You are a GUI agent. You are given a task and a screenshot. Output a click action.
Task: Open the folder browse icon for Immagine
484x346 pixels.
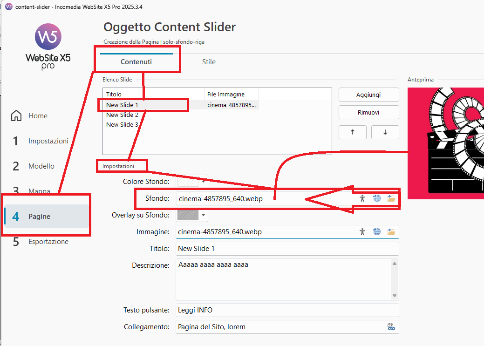point(391,232)
